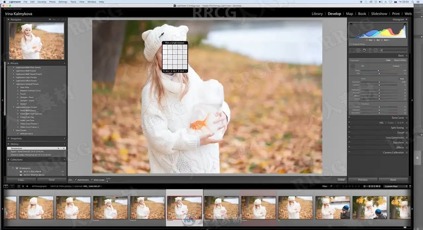
Task: Click the Reset button
Action: tap(393, 180)
